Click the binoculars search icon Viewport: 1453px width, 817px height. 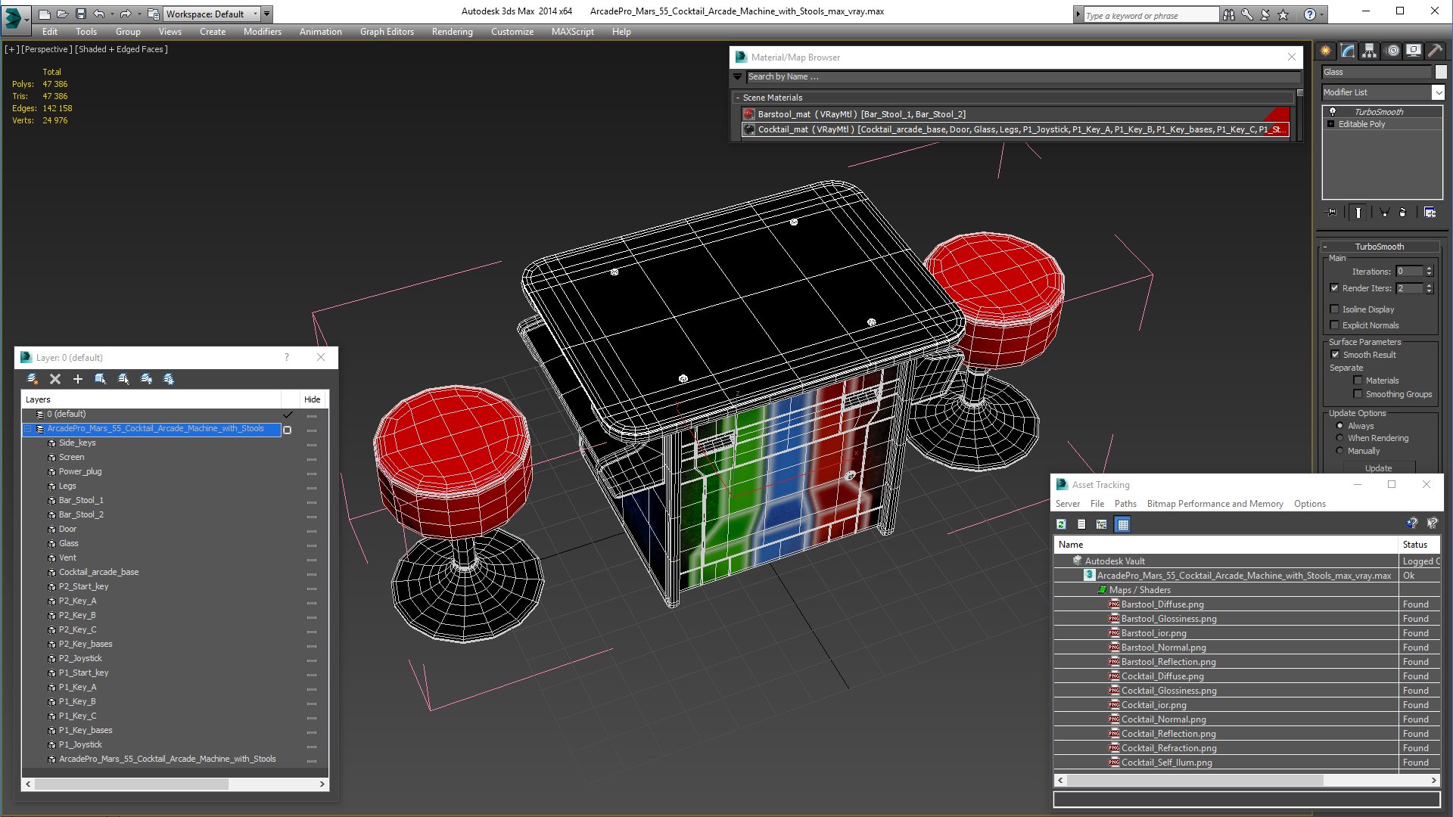[x=1228, y=14]
